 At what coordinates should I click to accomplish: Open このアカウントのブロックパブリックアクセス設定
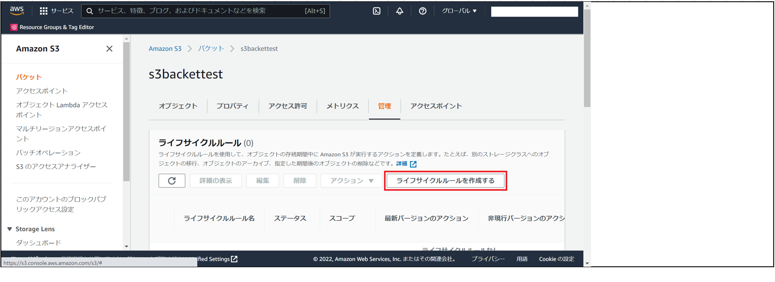tap(61, 204)
